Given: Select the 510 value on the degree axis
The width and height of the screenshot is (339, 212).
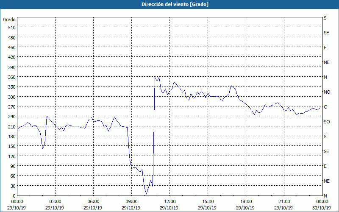Looking at the screenshot, I should [x=12, y=28].
